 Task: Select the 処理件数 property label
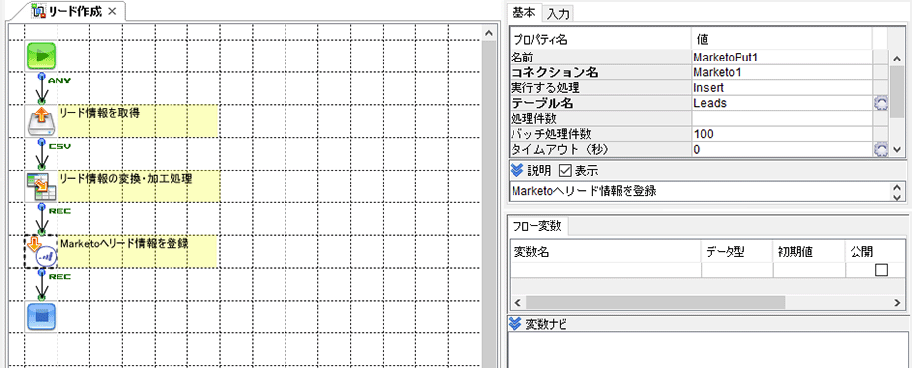coord(601,119)
